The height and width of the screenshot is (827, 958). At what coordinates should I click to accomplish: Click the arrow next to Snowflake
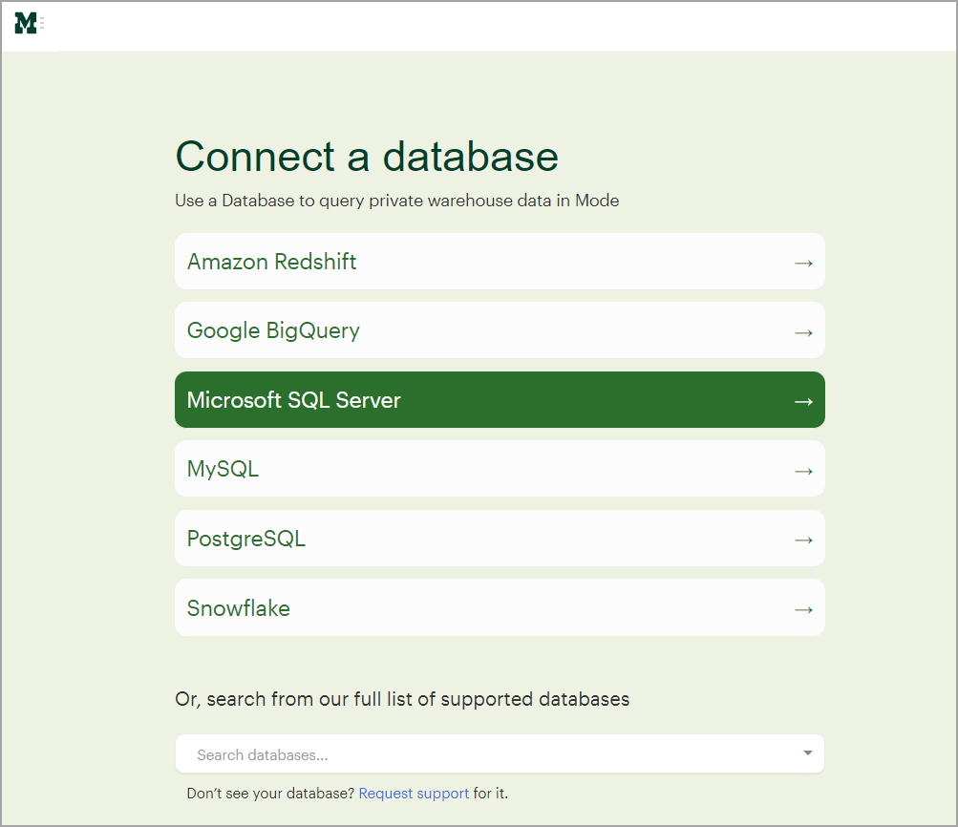(x=803, y=606)
